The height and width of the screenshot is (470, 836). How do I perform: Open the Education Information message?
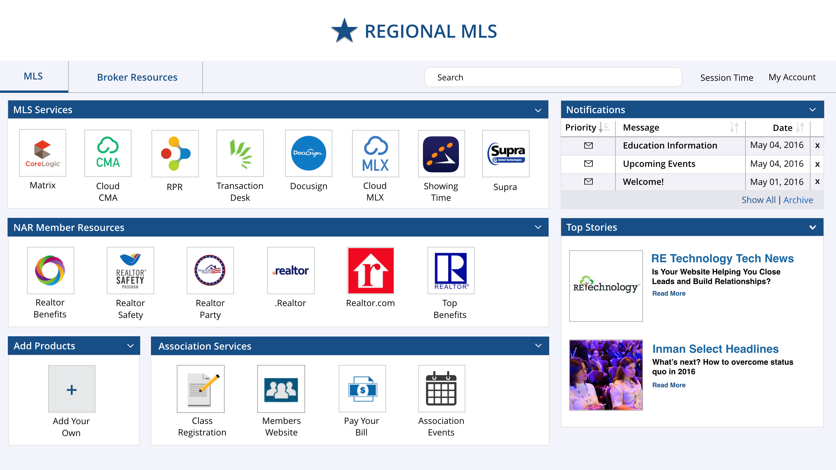coord(670,145)
